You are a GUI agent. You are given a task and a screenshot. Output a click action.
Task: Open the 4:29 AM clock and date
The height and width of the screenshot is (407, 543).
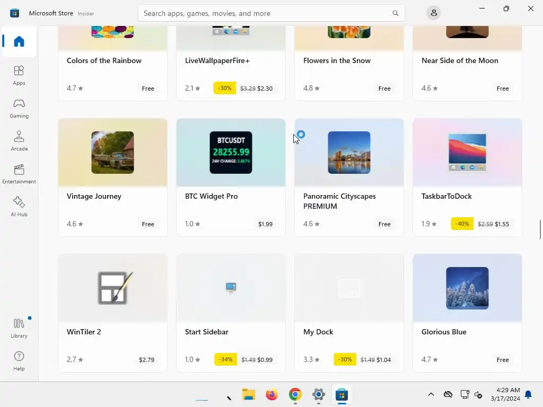505,394
